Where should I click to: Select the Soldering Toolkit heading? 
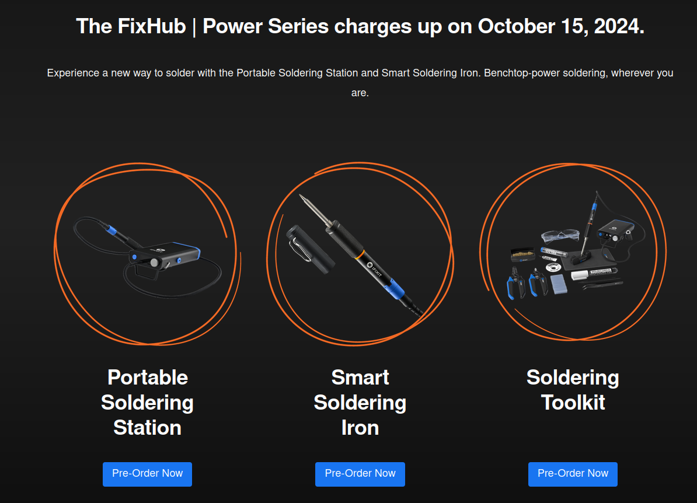point(573,390)
